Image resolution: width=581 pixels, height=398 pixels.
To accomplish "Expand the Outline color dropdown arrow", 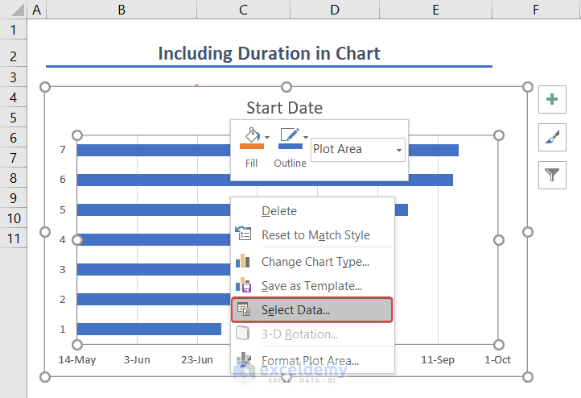I will (305, 138).
